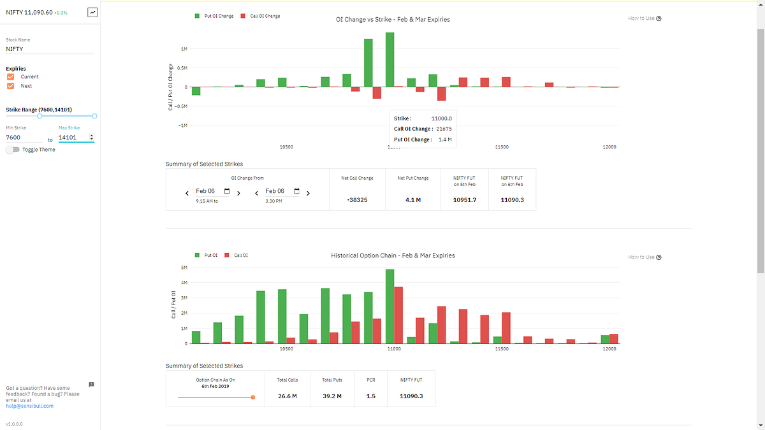Open the calendar picker for the 9.15 AM date
The image size is (765, 430).
(x=226, y=190)
